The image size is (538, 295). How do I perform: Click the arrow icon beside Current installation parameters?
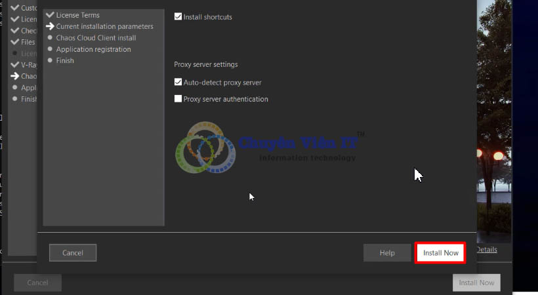pyautogui.click(x=50, y=26)
